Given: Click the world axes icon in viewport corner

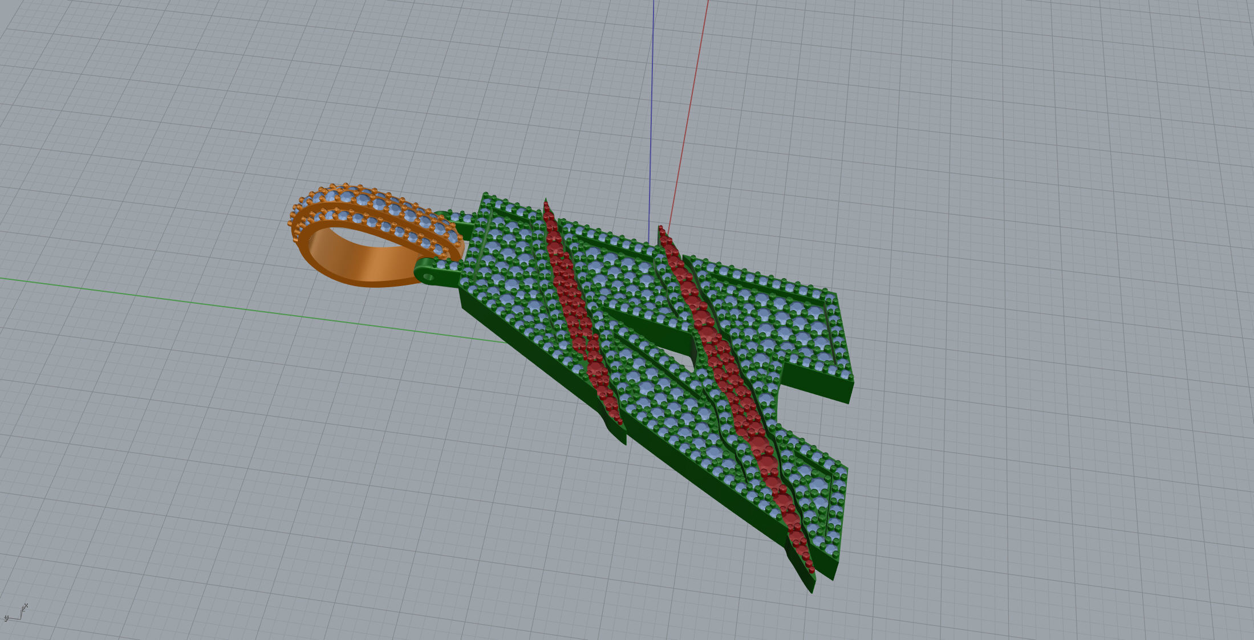Looking at the screenshot, I should pos(16,613).
